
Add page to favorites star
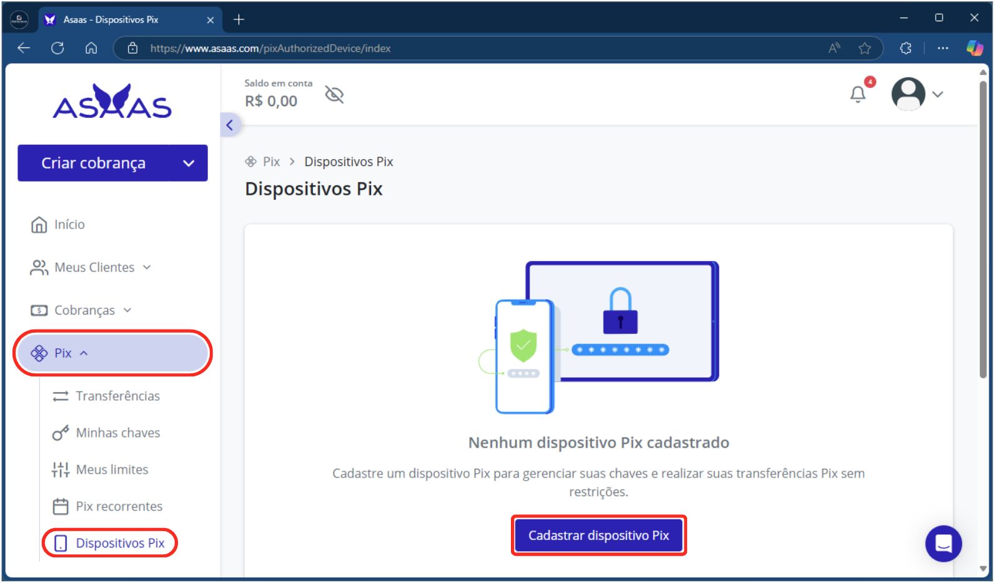click(x=864, y=48)
